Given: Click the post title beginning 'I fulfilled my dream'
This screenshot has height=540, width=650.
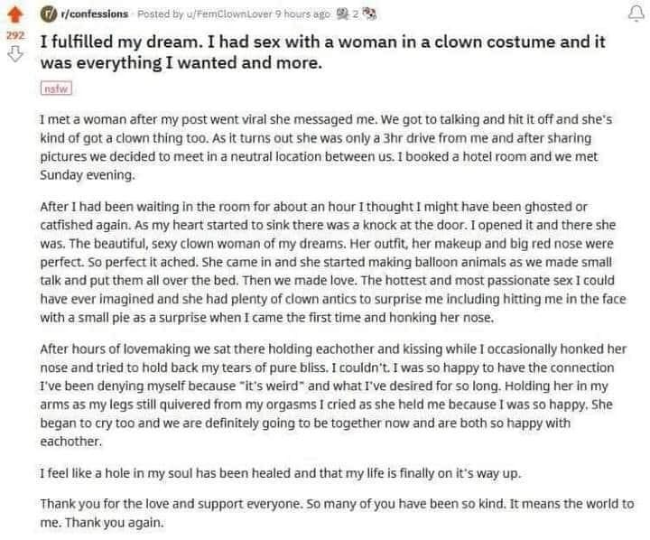Looking at the screenshot, I should pyautogui.click(x=323, y=52).
